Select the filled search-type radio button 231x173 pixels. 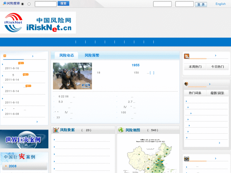pyautogui.click(x=23, y=4)
